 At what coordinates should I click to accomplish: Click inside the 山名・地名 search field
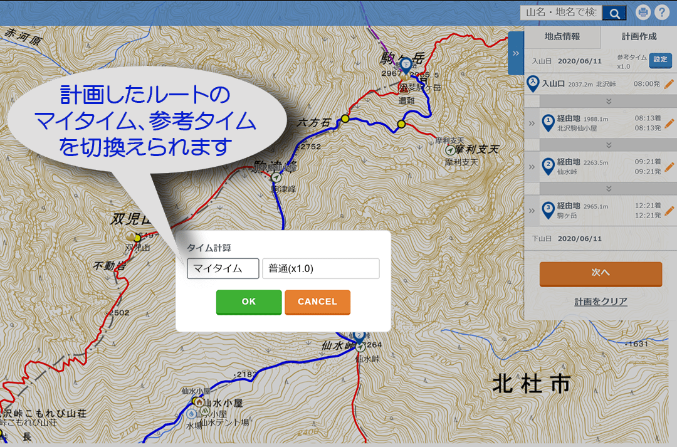tap(560, 12)
